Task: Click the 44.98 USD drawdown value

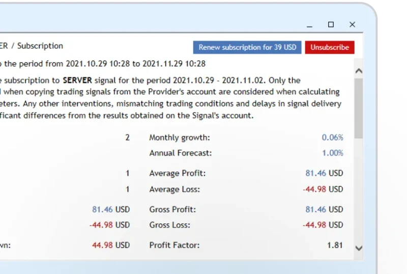Action: pyautogui.click(x=111, y=245)
